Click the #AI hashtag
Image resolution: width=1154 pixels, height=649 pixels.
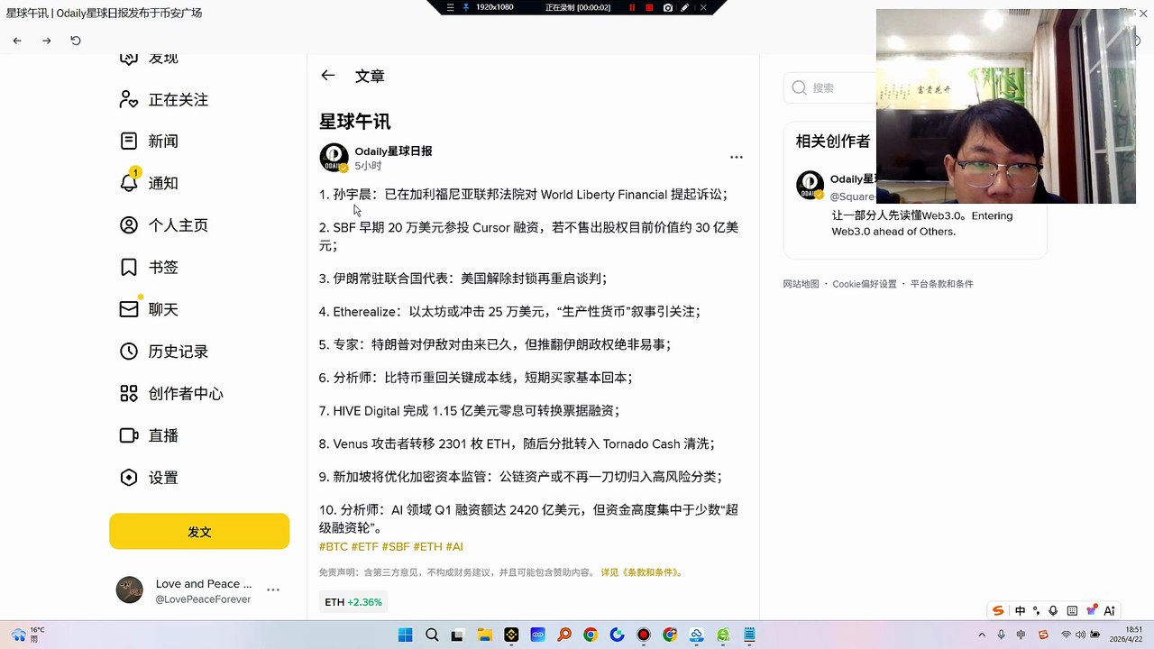454,547
